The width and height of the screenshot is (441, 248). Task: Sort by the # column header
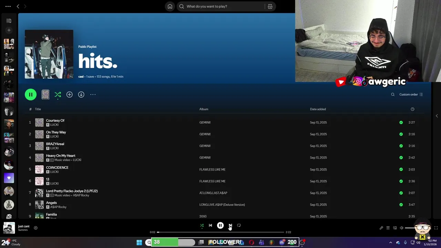30,109
